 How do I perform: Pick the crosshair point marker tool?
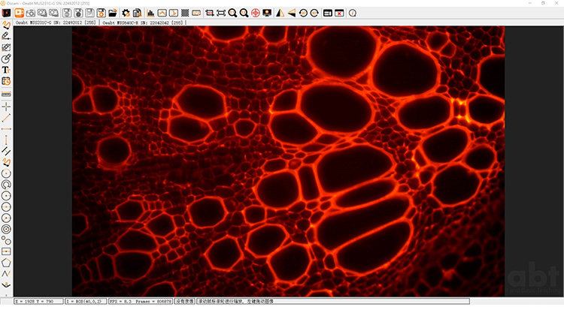point(6,107)
